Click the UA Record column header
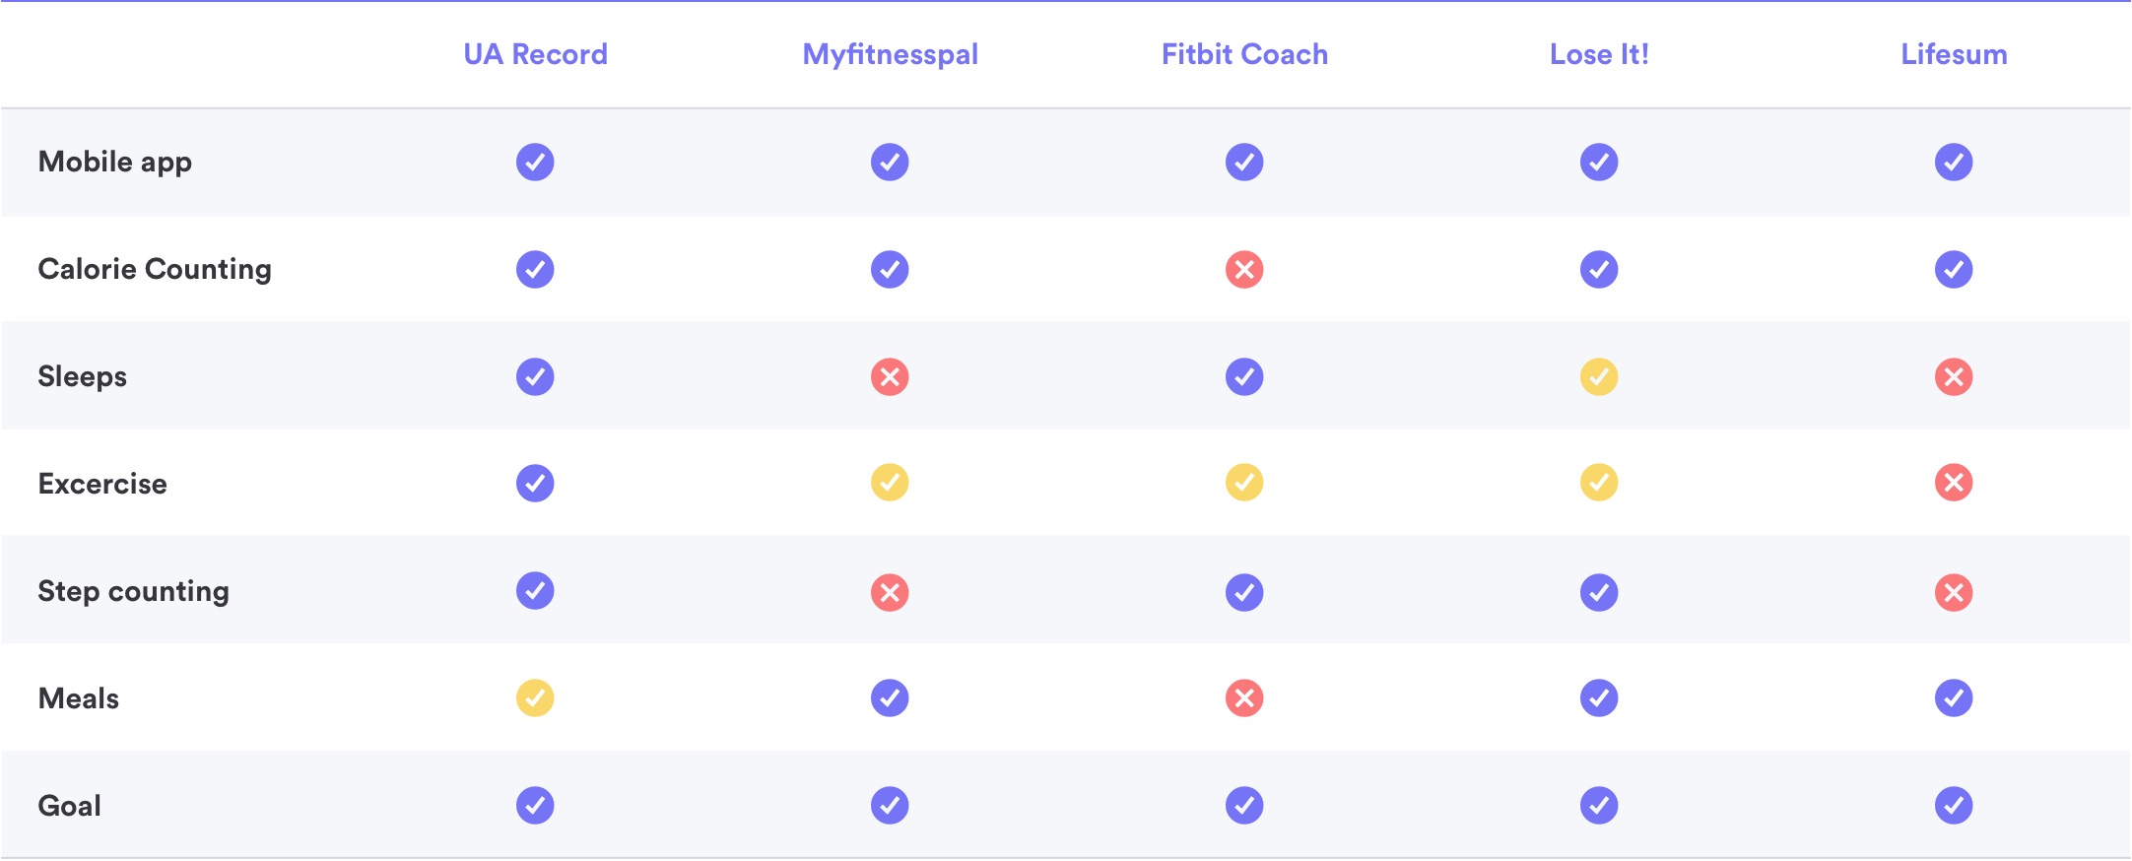 (x=535, y=54)
